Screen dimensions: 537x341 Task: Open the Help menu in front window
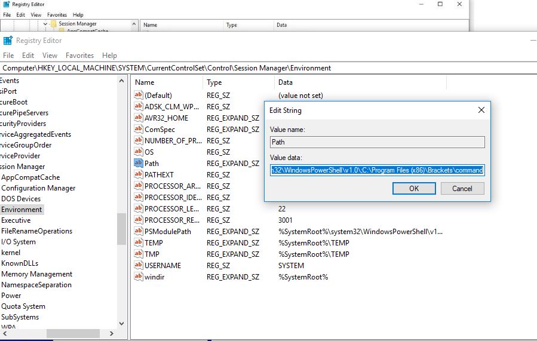(109, 56)
